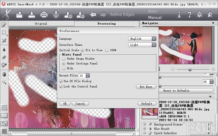Image resolution: width=218 pixels, height=136 pixels.
Task: Collapse the Navigator panel arrow
Action: [x=213, y=23]
